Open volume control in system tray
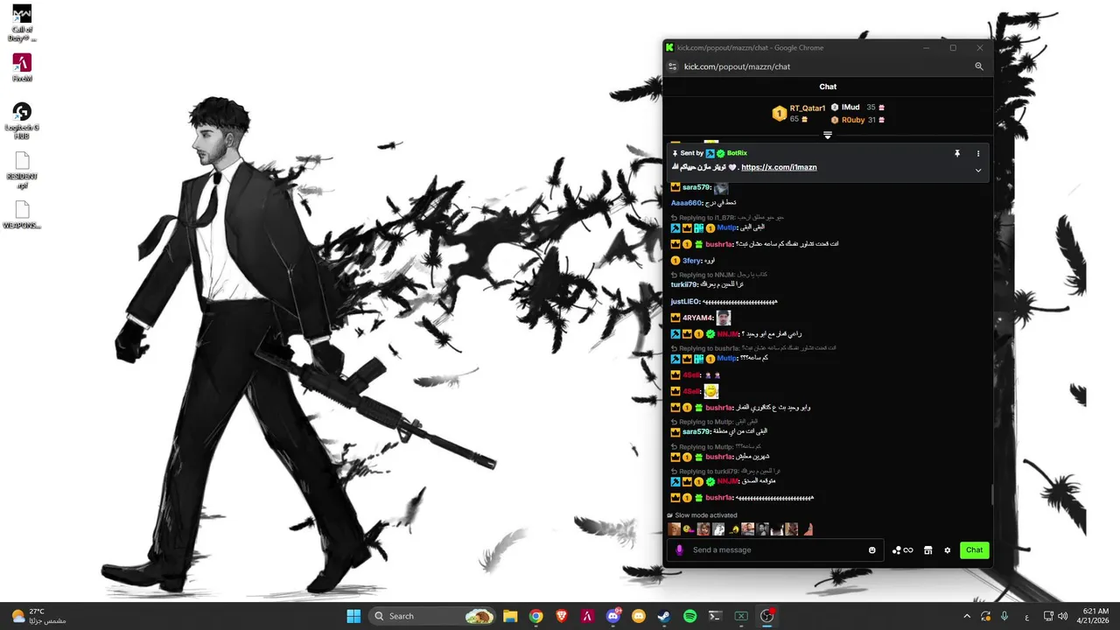 [1063, 616]
